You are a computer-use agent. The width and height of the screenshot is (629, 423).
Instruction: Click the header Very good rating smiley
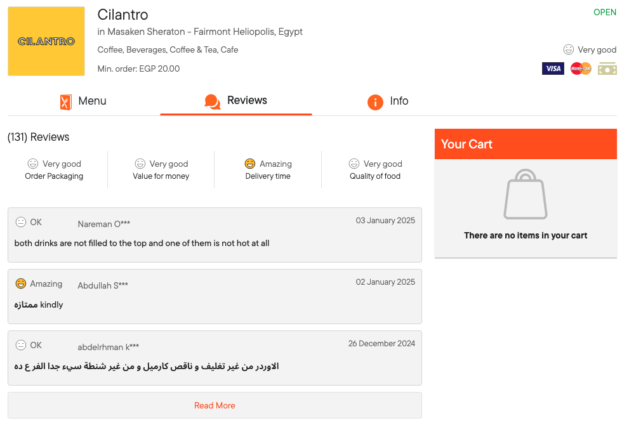tap(569, 49)
